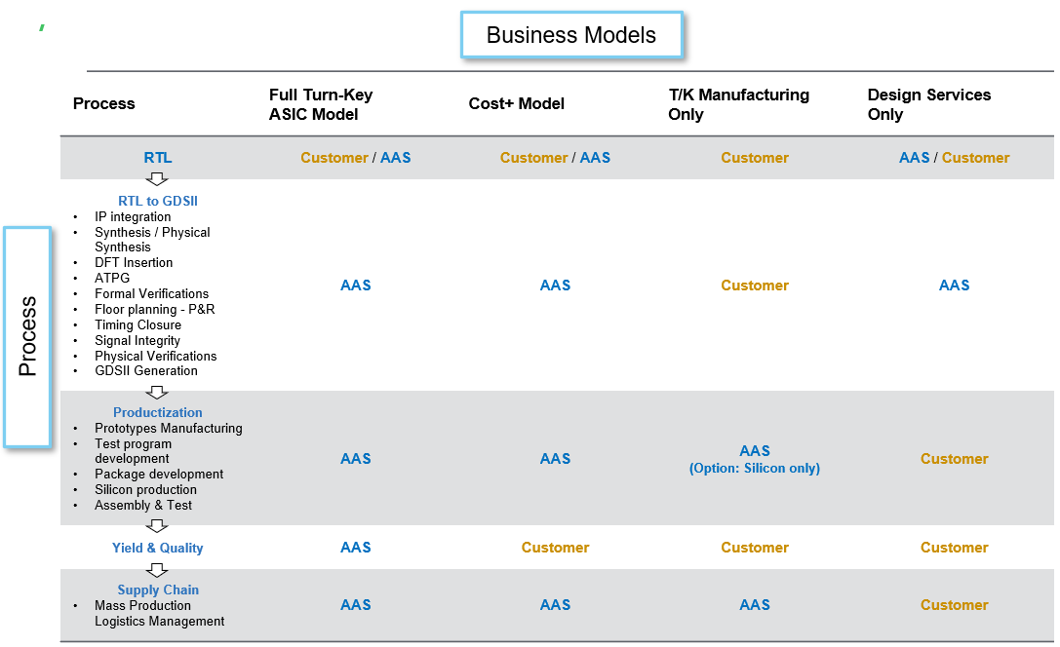The height and width of the screenshot is (647, 1060).
Task: Click the T/K Manufacturing Only column header
Action: coord(738,104)
